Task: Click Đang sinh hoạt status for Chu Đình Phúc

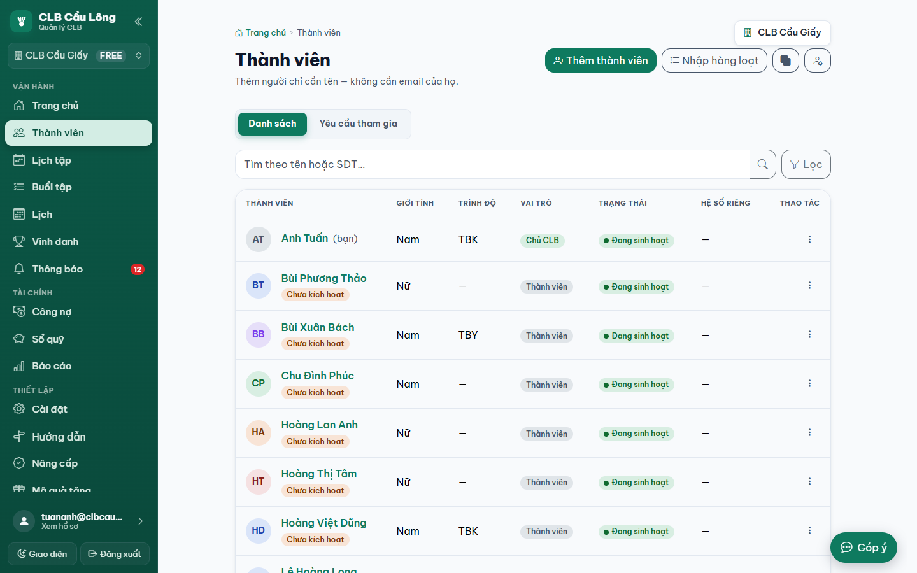Action: pos(636,385)
